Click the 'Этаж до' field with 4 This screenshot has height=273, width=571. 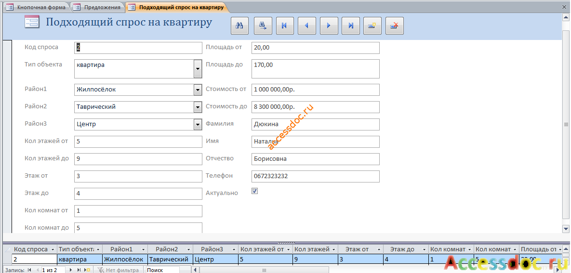coord(138,194)
